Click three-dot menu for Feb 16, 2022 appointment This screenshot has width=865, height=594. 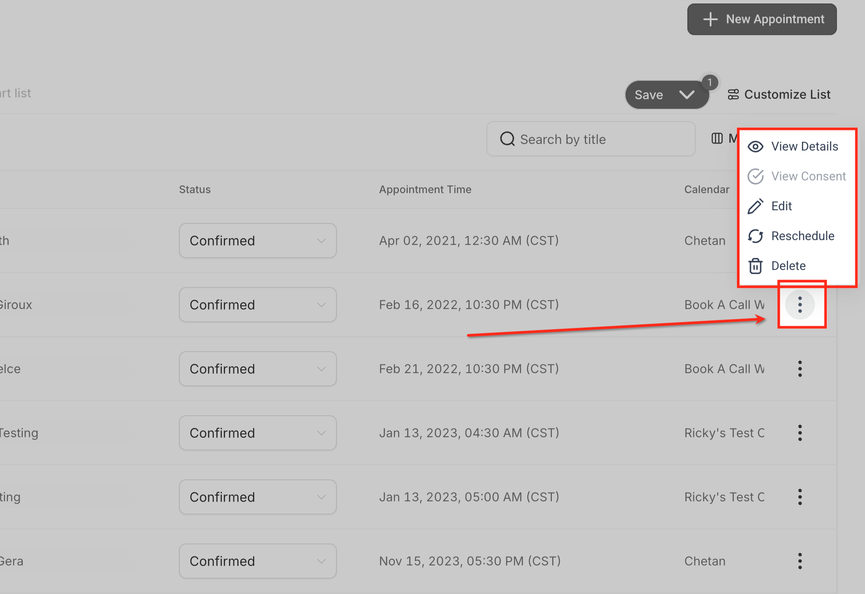pyautogui.click(x=800, y=305)
